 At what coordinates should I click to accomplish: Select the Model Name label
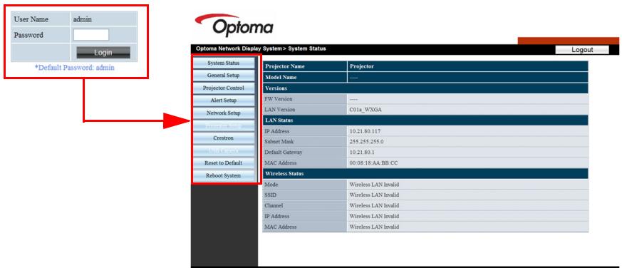(x=281, y=78)
